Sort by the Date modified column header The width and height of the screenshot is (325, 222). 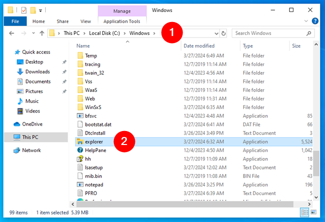[x=199, y=46]
